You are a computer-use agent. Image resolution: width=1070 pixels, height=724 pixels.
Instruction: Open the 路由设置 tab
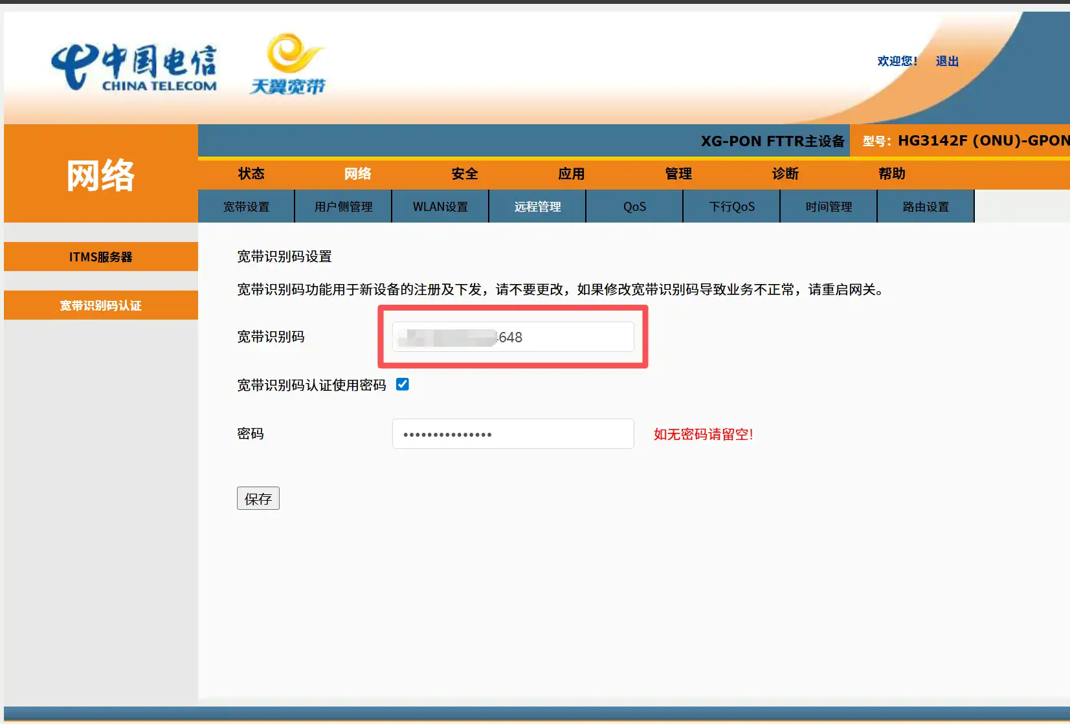[x=926, y=206]
